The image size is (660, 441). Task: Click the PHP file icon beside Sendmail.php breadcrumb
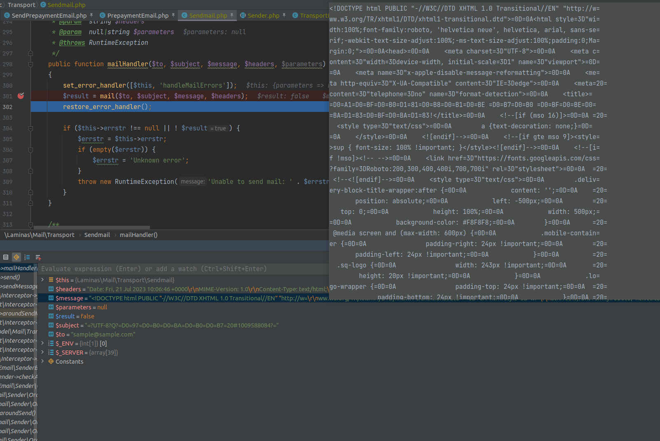(x=42, y=5)
